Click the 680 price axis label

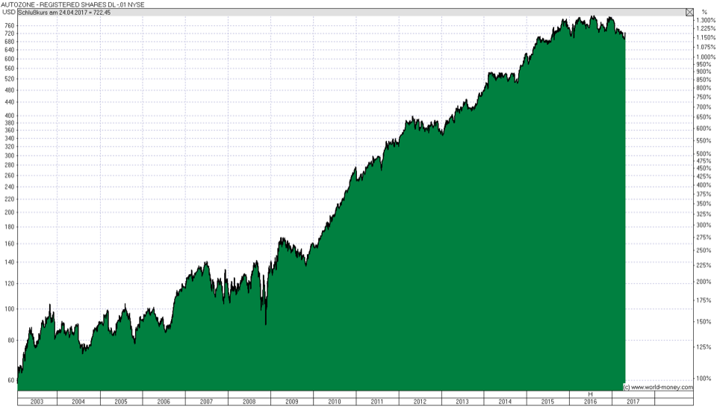coord(10,42)
